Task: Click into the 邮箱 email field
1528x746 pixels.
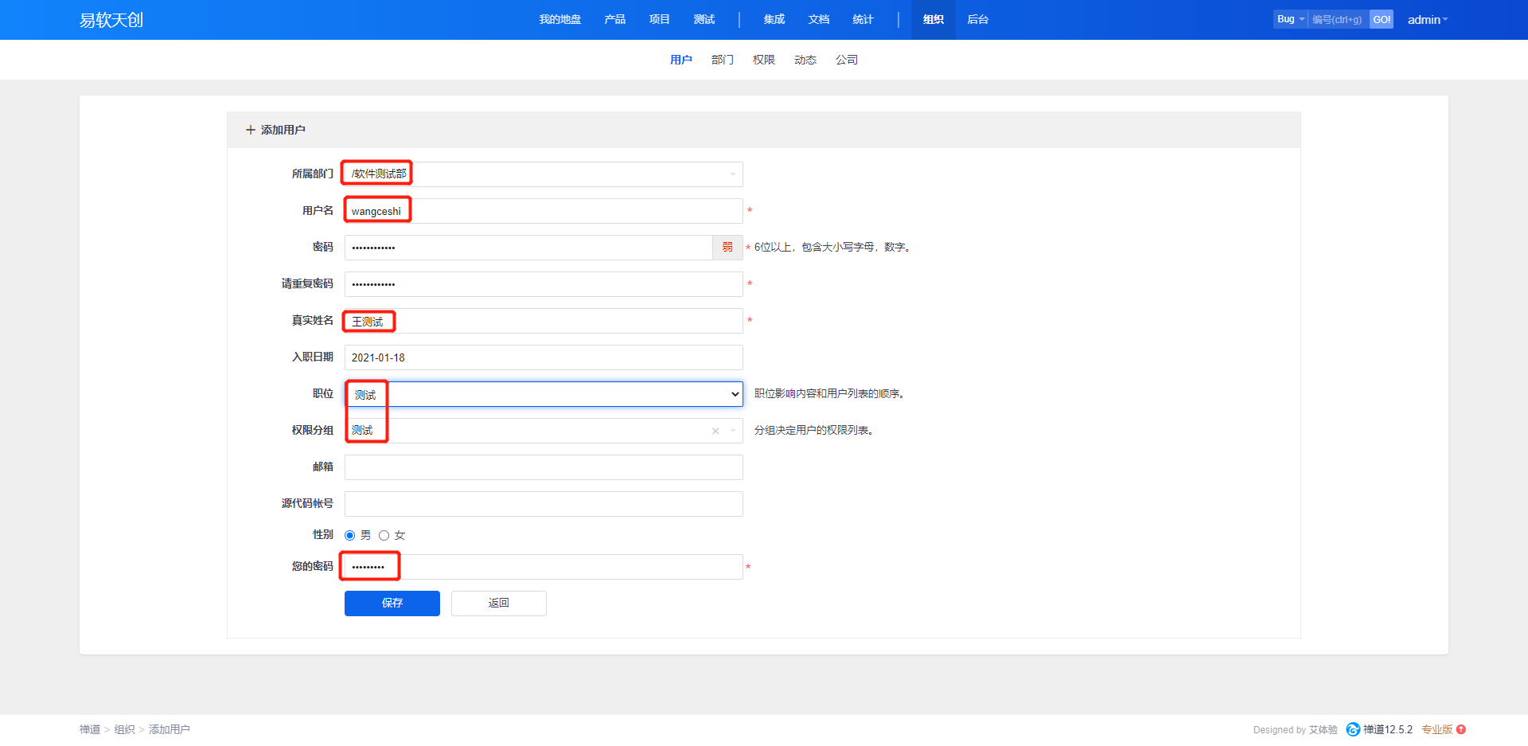Action: tap(544, 467)
